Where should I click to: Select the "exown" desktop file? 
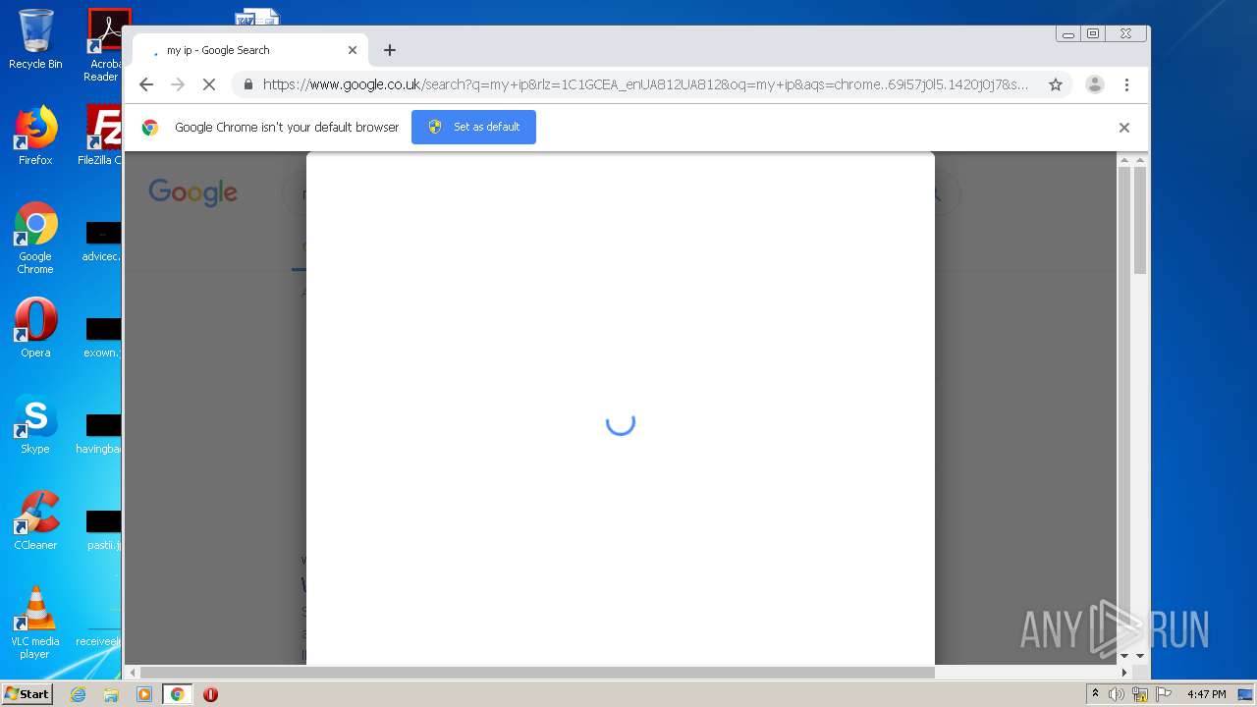tap(102, 338)
